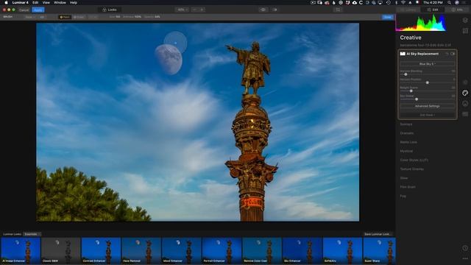The image size is (471, 265).
Task: Click the AI Sky Replacement tool icon
Action: tap(403, 54)
